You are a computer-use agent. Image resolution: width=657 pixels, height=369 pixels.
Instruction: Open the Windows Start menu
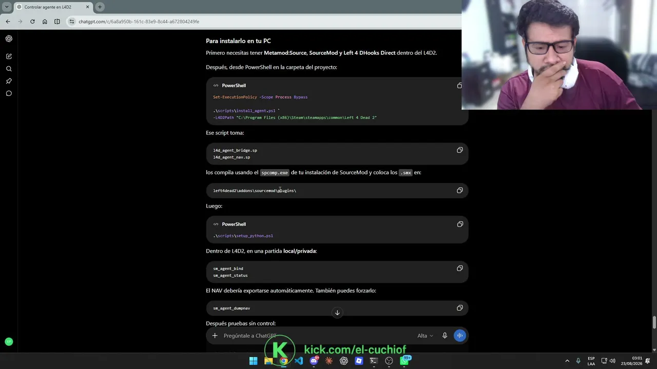[x=253, y=361]
